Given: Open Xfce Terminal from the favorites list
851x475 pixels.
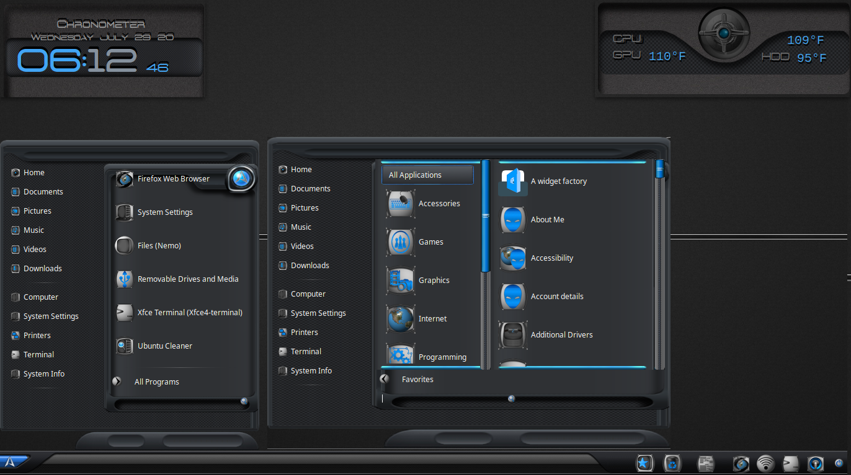Looking at the screenshot, I should click(189, 313).
